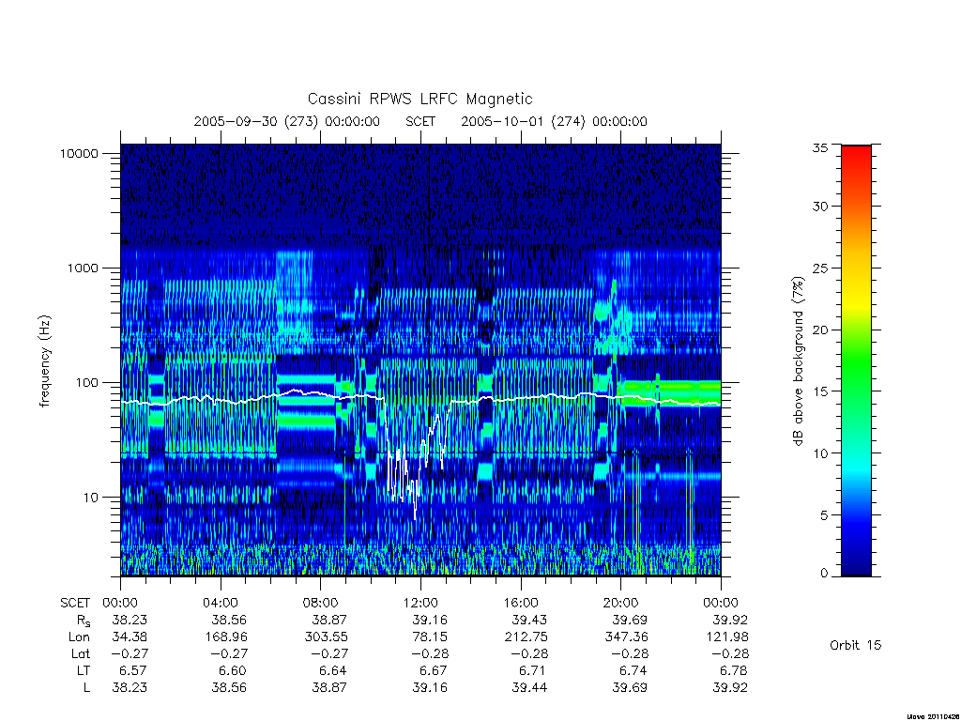The width and height of the screenshot is (961, 721).
Task: Click the "25" colorbar tick label
Action: click(820, 268)
